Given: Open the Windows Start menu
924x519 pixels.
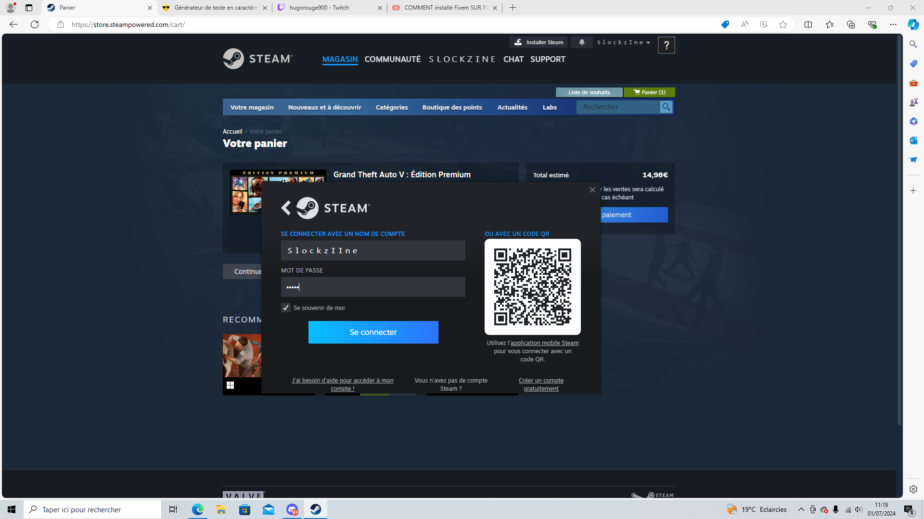Looking at the screenshot, I should (12, 509).
